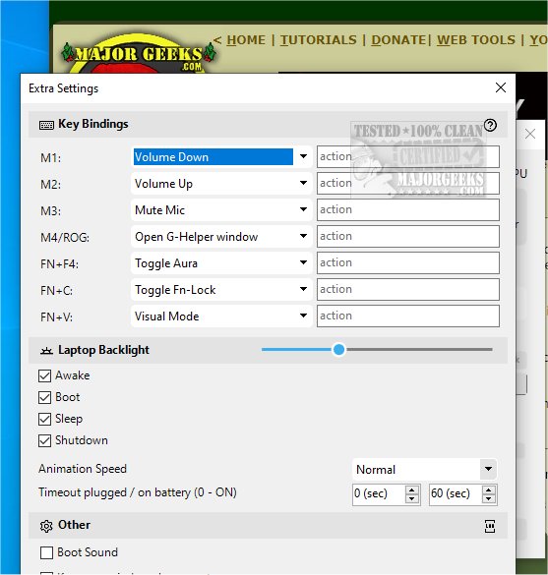Image resolution: width=548 pixels, height=575 pixels.
Task: Decrease the battery timeout with down arrow
Action: [x=489, y=499]
